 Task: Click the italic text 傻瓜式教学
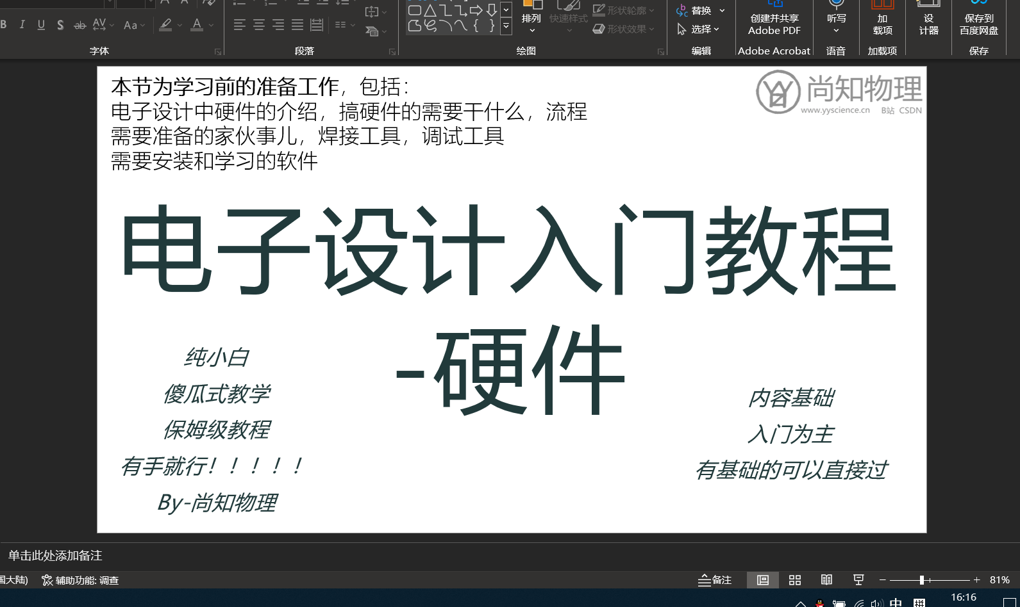[x=217, y=394]
